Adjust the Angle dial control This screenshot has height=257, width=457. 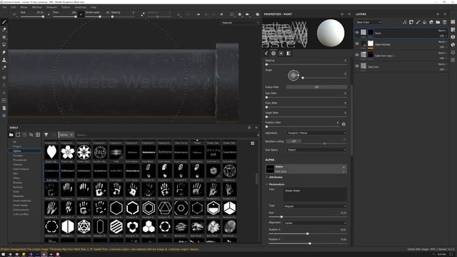(x=293, y=76)
